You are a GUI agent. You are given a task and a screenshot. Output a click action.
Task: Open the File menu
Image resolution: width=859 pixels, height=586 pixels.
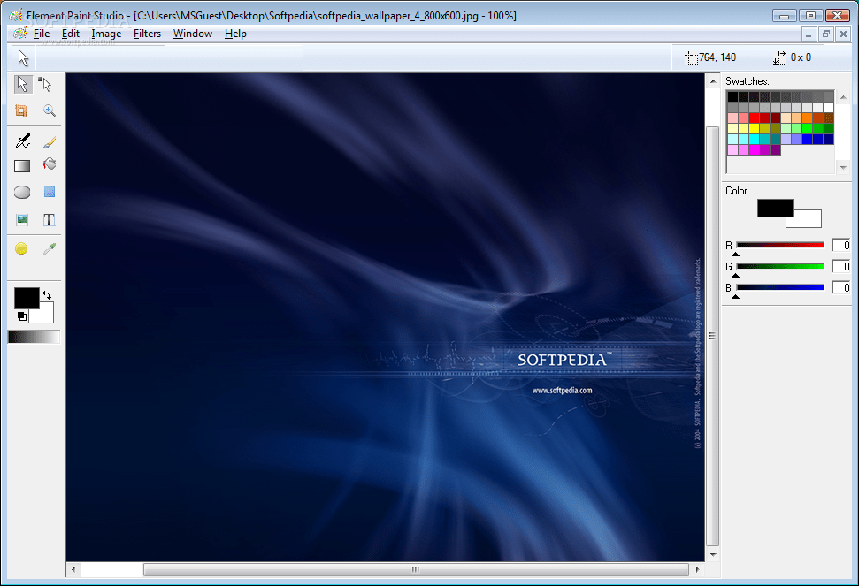click(x=42, y=34)
